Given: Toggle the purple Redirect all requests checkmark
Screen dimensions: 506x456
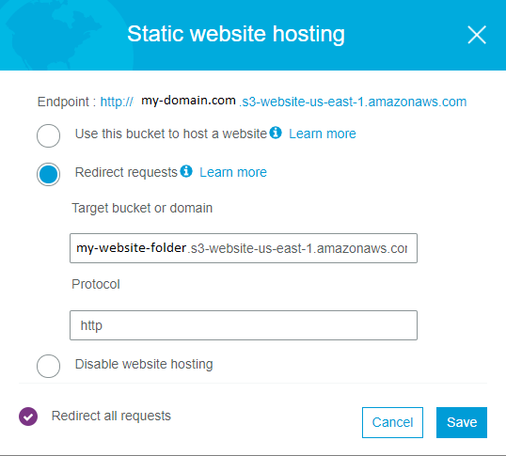Looking at the screenshot, I should (28, 417).
